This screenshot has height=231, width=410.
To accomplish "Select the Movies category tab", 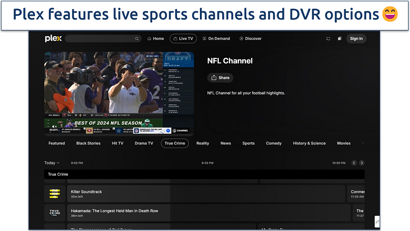I will (x=343, y=143).
